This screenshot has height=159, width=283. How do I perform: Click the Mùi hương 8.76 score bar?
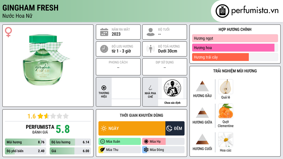25,142
